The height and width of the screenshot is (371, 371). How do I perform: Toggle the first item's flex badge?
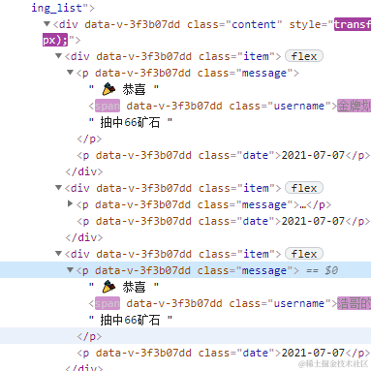(304, 56)
